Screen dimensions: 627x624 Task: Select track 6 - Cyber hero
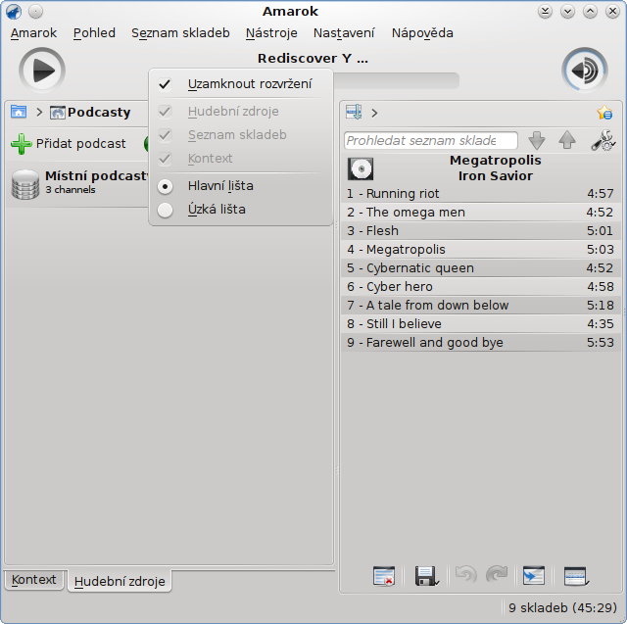[480, 287]
